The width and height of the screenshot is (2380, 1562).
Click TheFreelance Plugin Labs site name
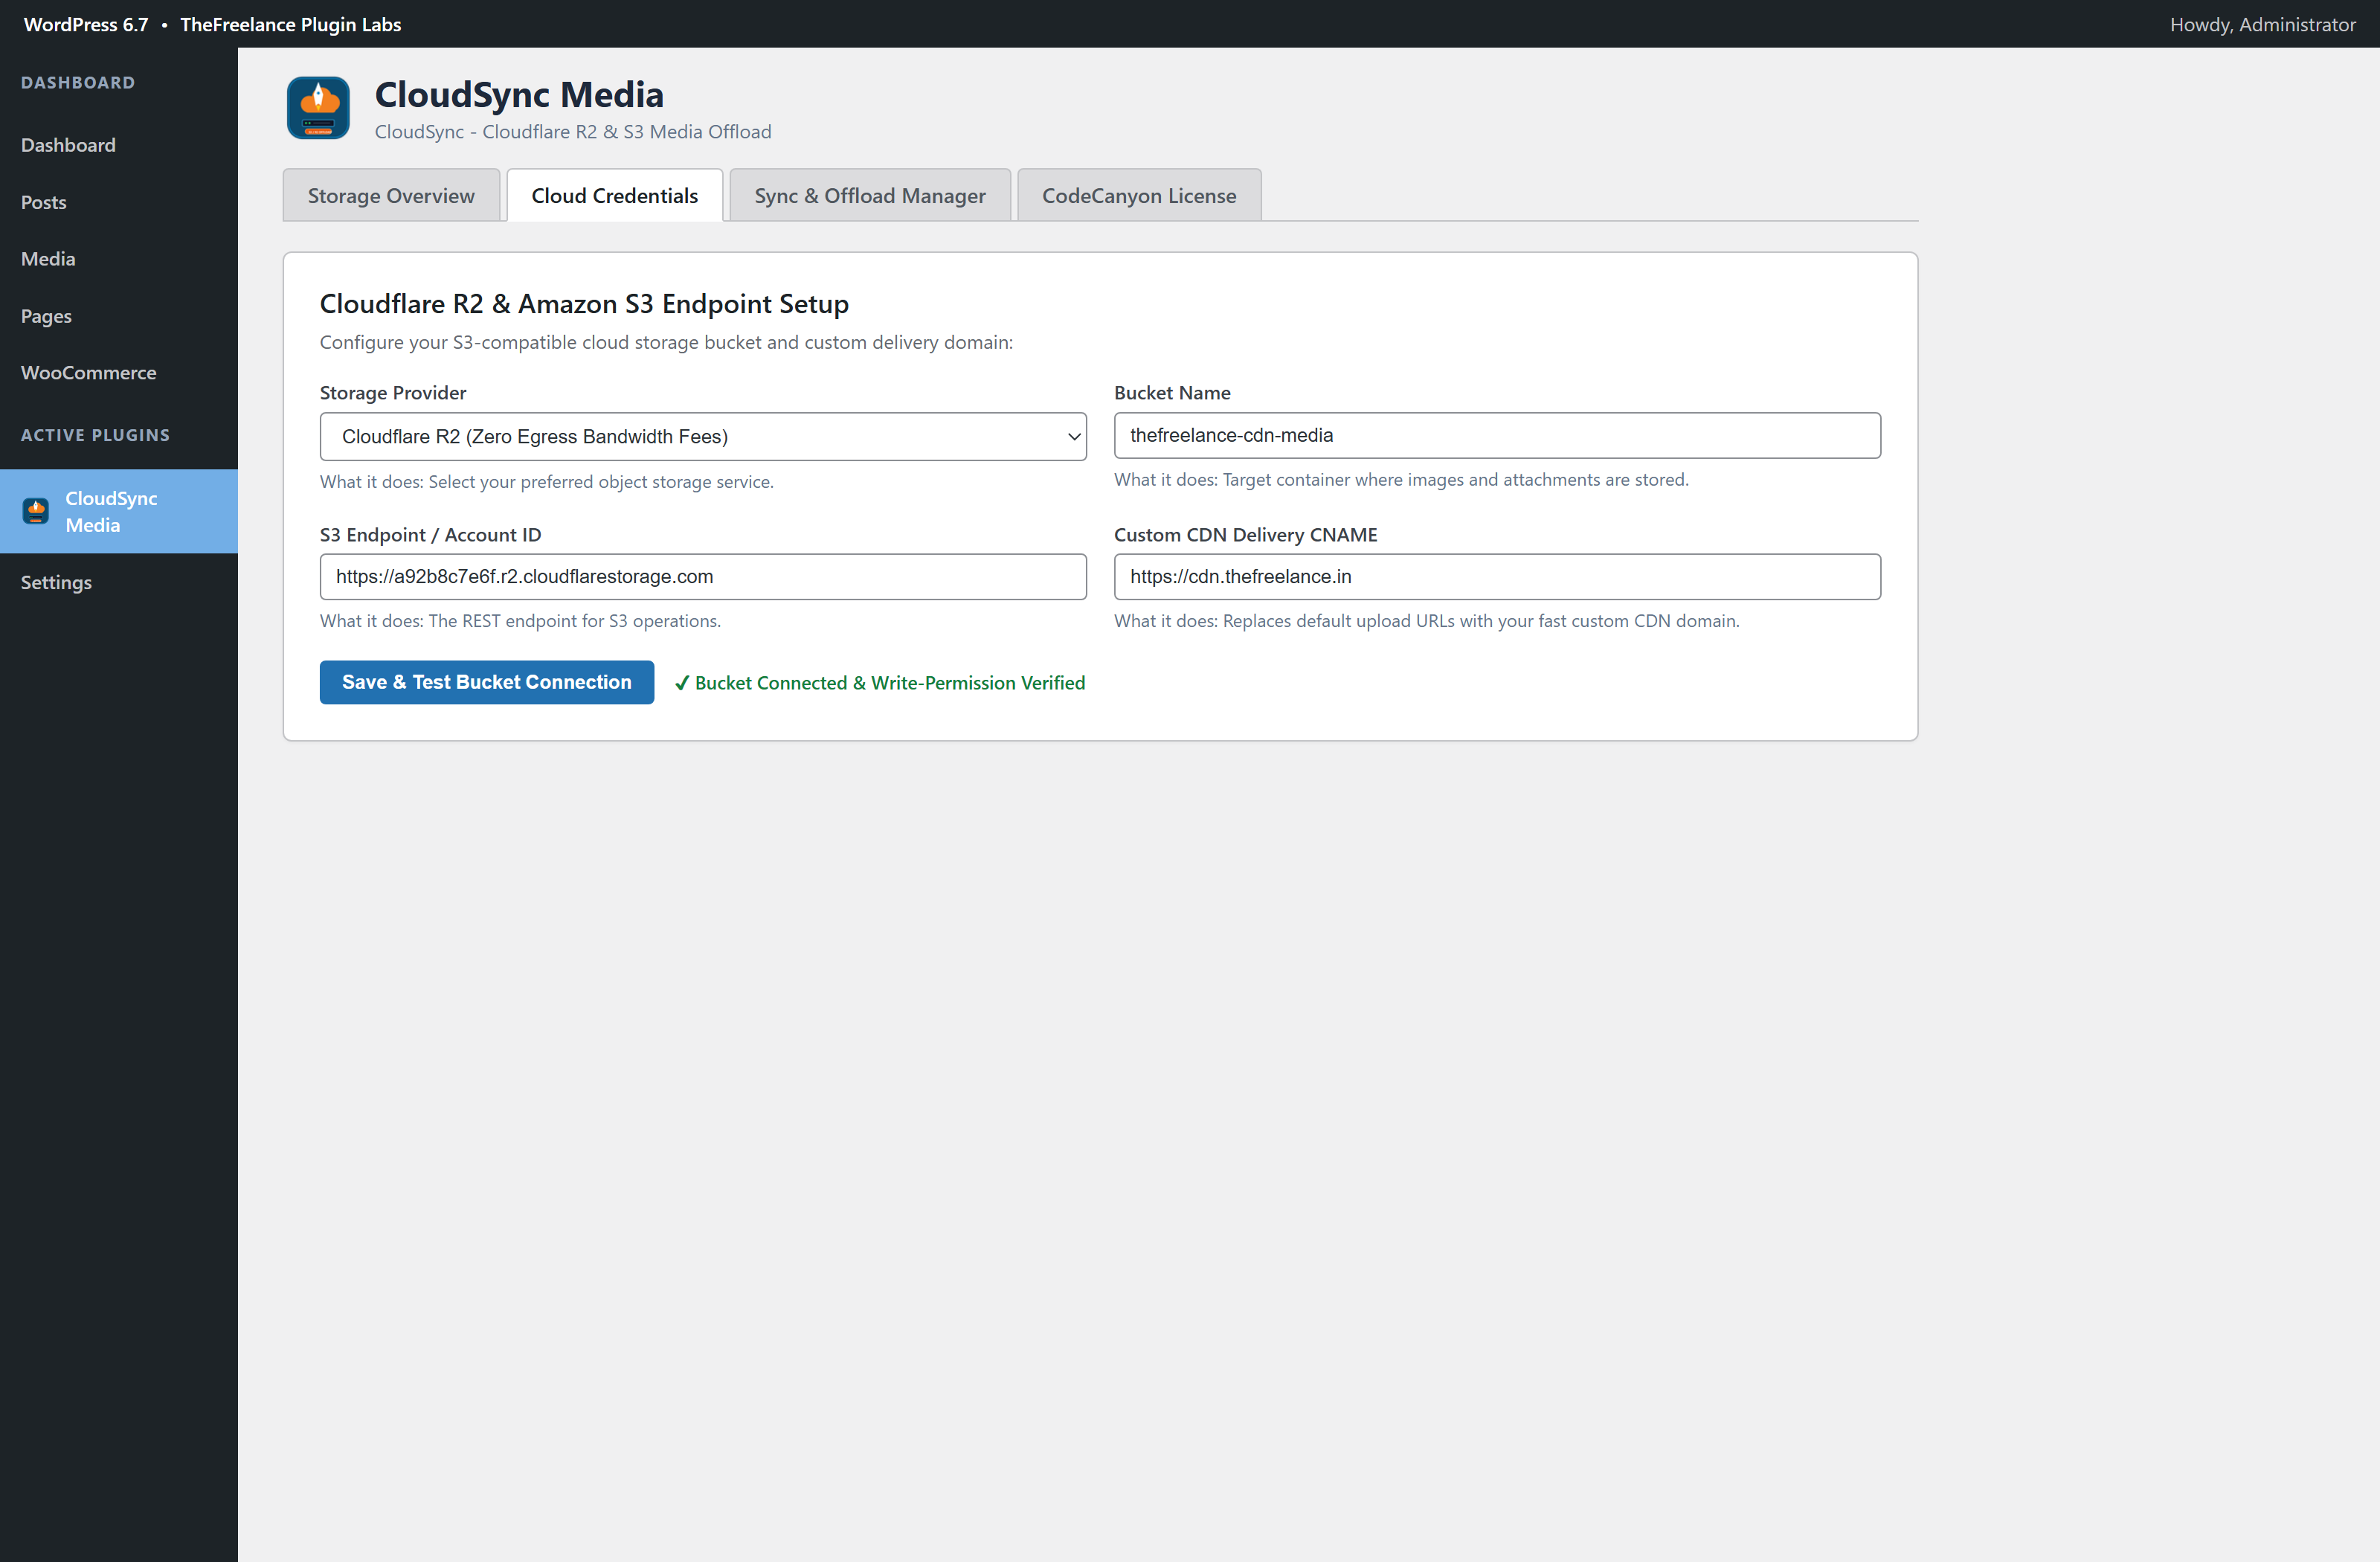pos(290,24)
